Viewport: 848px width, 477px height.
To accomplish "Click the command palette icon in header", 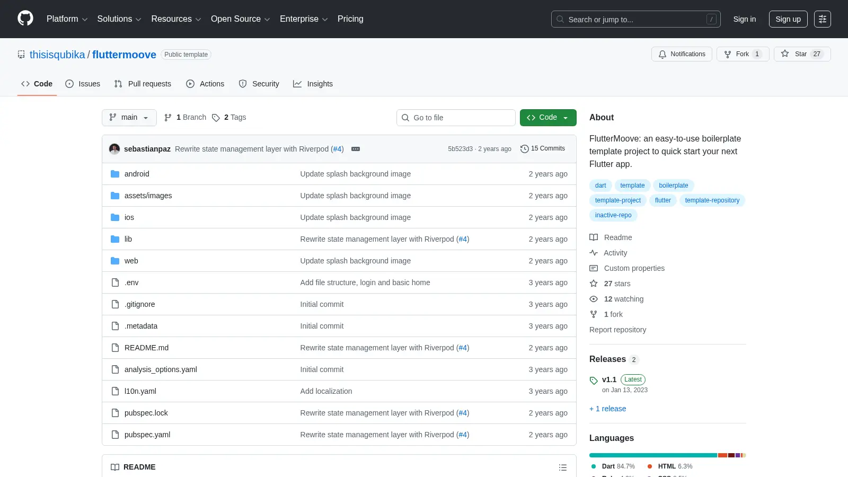I will pos(823,19).
